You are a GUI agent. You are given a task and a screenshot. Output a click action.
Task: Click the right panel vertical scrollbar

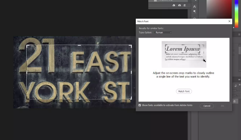pyautogui.click(x=239, y=58)
